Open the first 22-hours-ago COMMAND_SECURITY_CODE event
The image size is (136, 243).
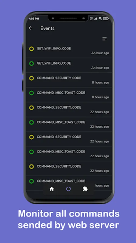click(69, 110)
